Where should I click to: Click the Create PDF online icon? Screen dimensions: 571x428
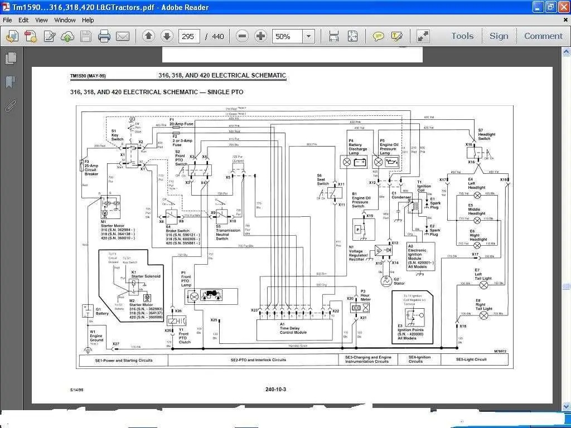pyautogui.click(x=12, y=36)
